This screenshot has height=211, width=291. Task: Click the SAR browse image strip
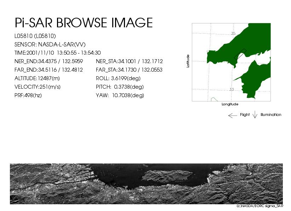[147, 184]
